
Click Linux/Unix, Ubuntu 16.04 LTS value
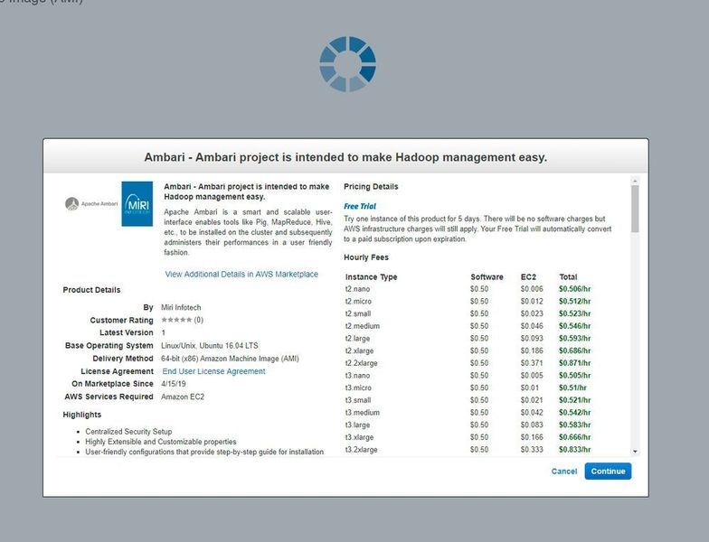pos(210,345)
